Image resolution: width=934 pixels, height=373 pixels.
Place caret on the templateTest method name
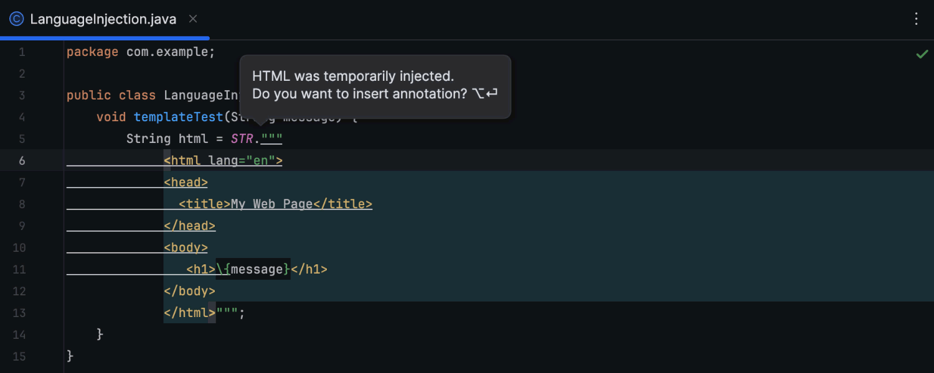[179, 117]
